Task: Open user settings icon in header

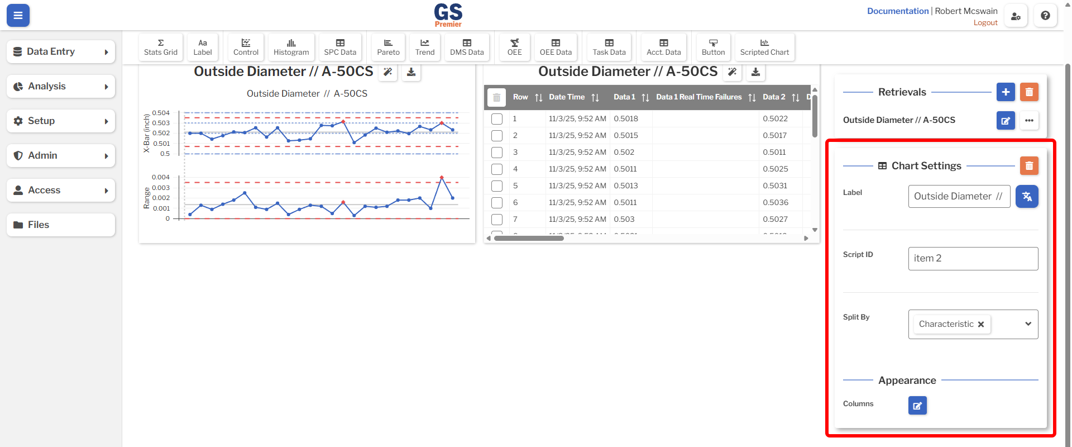Action: pyautogui.click(x=1016, y=16)
